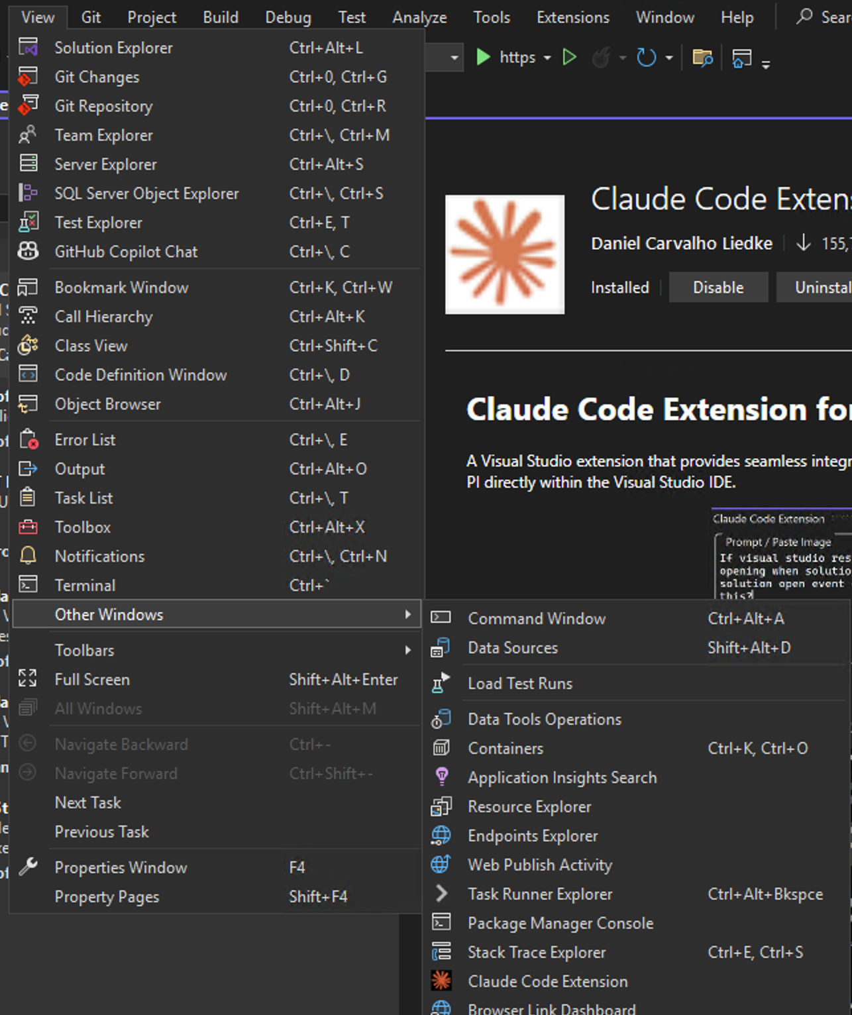Open the Extensions menu
Screen dimensions: 852x1015
pos(573,17)
